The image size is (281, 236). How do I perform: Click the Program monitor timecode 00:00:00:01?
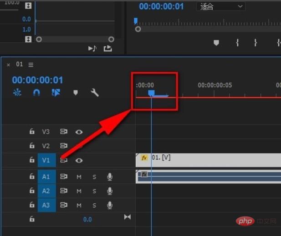coord(161,6)
